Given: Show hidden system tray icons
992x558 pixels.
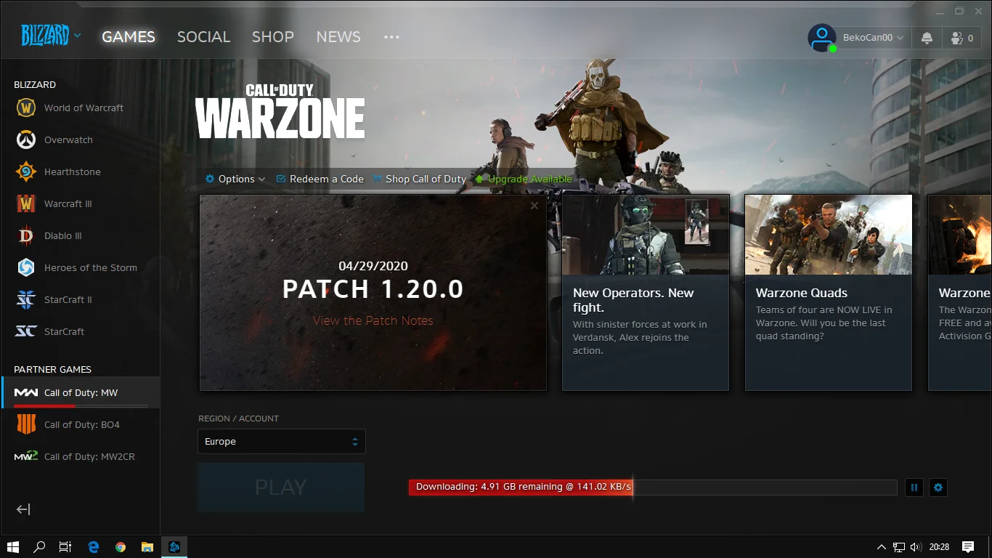Looking at the screenshot, I should coord(882,547).
